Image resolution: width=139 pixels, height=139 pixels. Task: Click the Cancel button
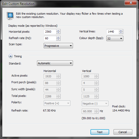(x=123, y=132)
